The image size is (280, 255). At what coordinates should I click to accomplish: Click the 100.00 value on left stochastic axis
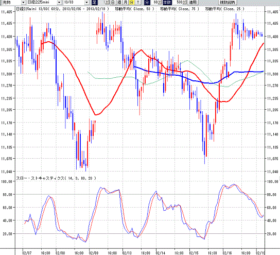tap(7, 181)
